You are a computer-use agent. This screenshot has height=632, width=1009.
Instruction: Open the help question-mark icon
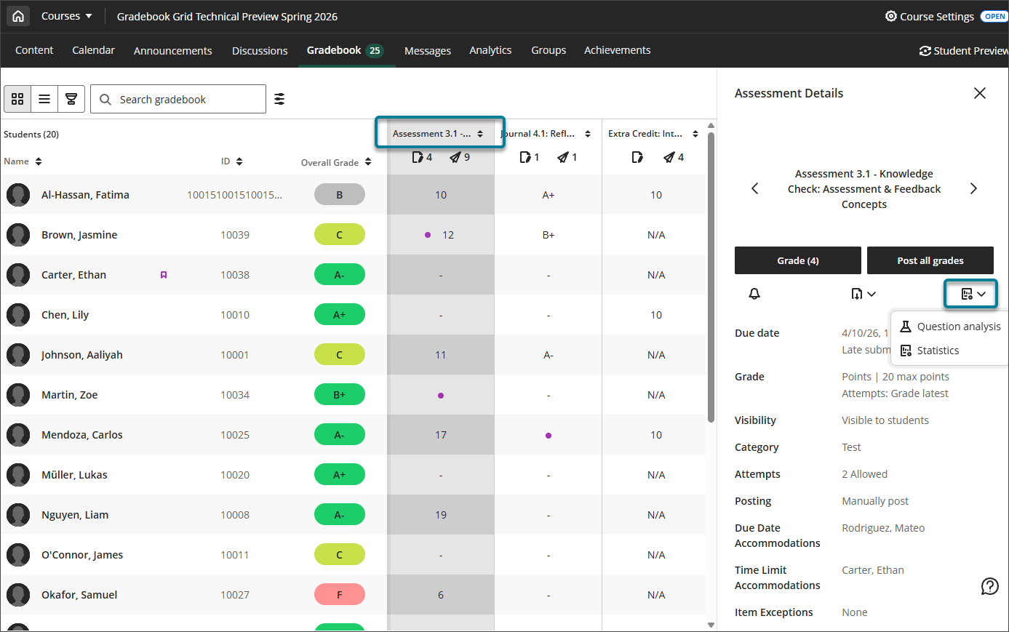pyautogui.click(x=990, y=586)
